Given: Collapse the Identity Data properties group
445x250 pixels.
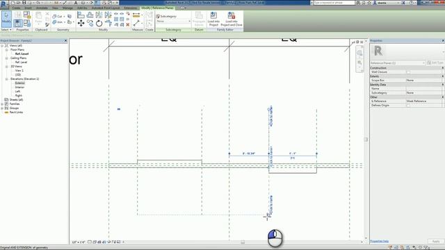Looking at the screenshot, I should tap(442, 85).
